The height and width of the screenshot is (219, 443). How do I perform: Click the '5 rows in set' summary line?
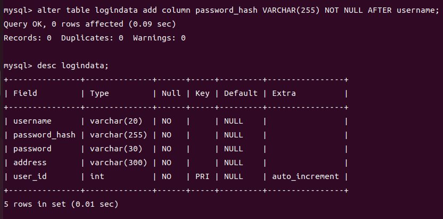coord(61,204)
